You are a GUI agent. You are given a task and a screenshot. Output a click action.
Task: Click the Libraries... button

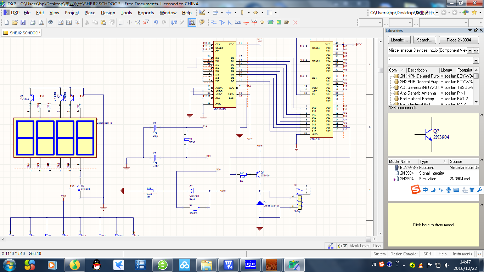coord(399,40)
